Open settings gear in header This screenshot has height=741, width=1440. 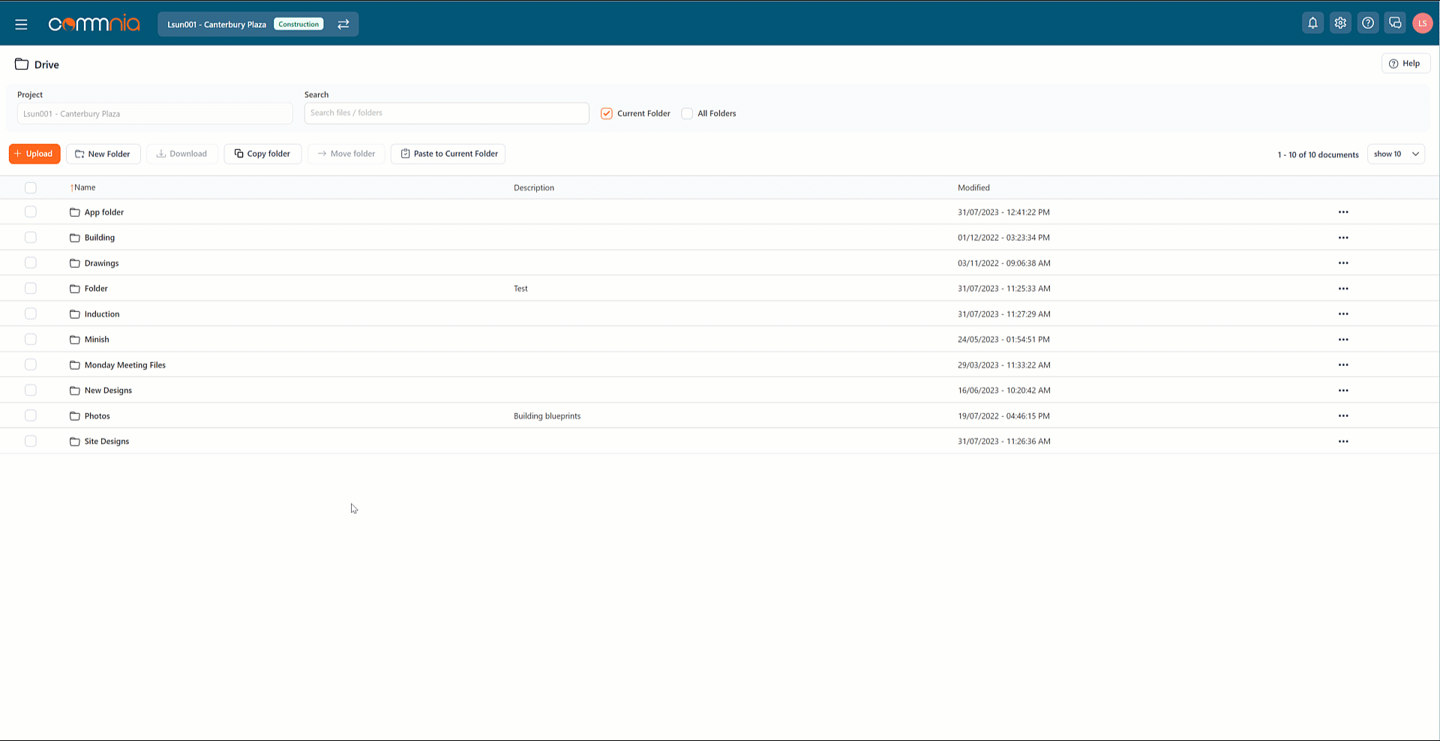coord(1340,23)
